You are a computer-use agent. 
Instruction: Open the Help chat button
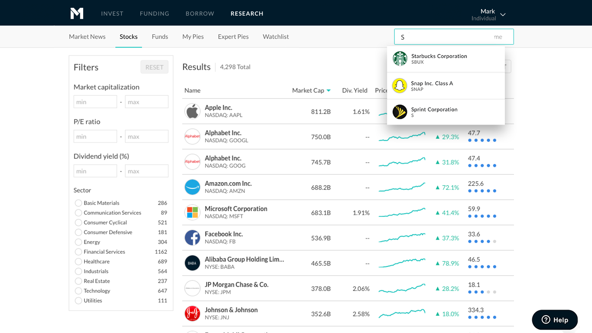click(x=555, y=320)
